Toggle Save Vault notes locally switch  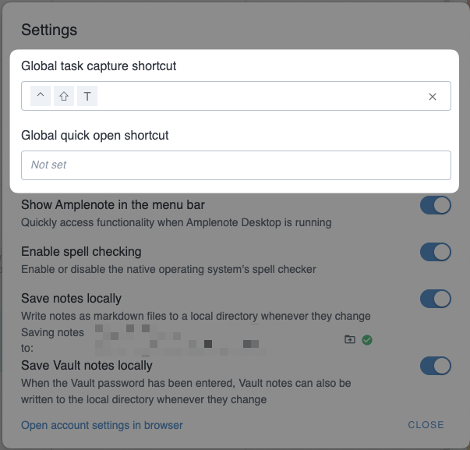[435, 366]
